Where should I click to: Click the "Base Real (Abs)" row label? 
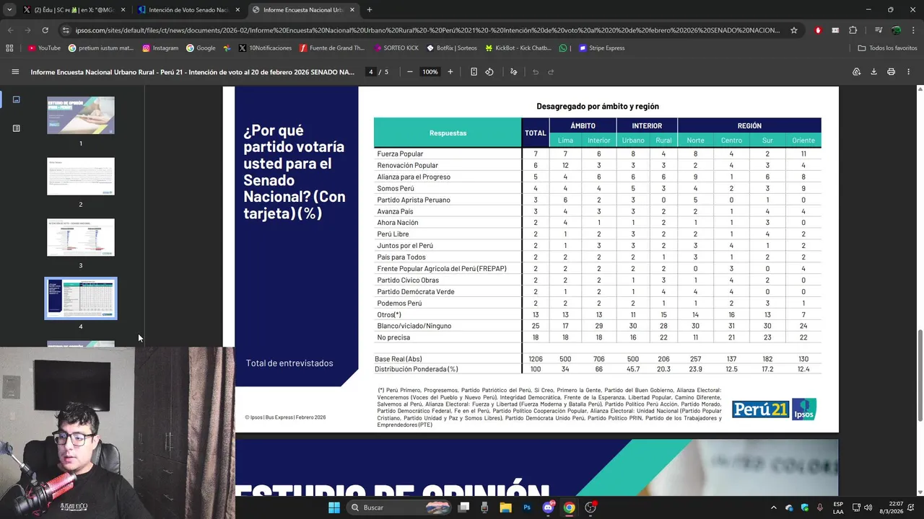[x=398, y=359]
